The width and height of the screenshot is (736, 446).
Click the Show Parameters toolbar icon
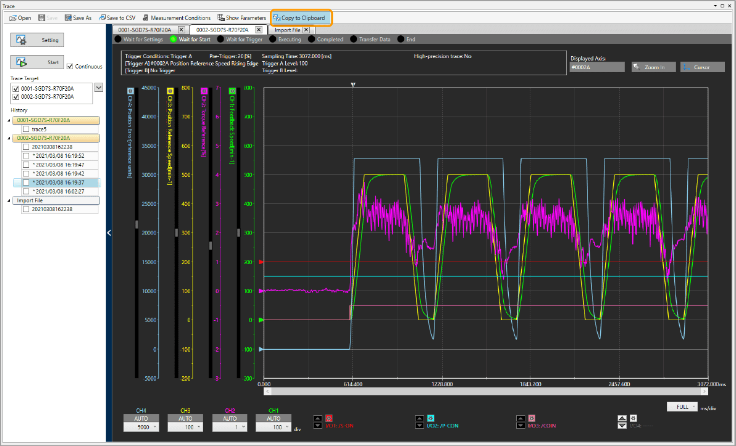(221, 18)
